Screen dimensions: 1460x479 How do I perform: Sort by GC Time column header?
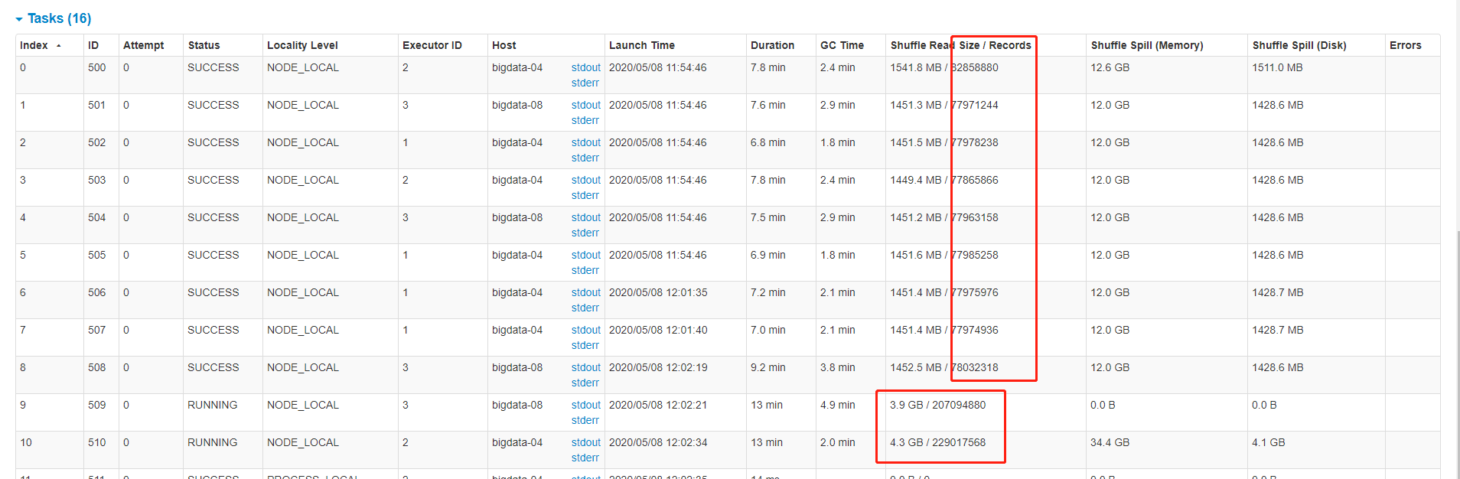[x=842, y=45]
